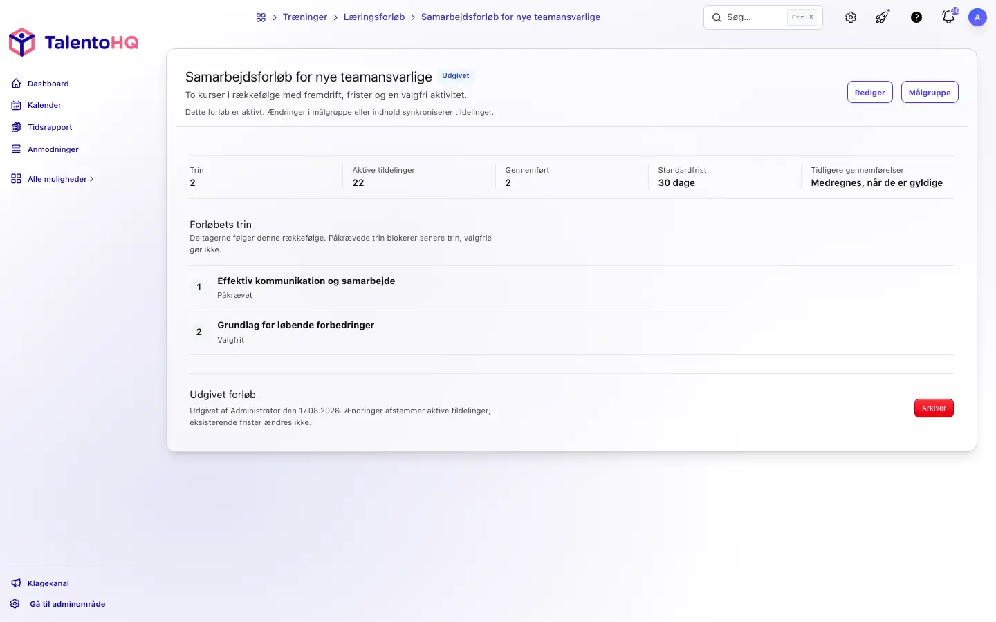Open the user avatar 'A' menu
The height and width of the screenshot is (622, 996).
pyautogui.click(x=977, y=17)
